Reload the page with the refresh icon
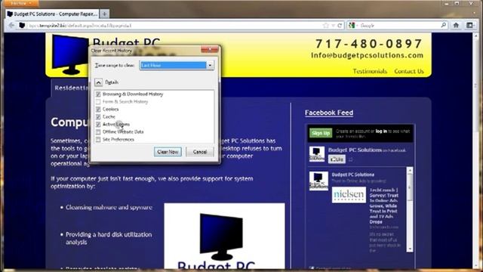 pos(340,25)
